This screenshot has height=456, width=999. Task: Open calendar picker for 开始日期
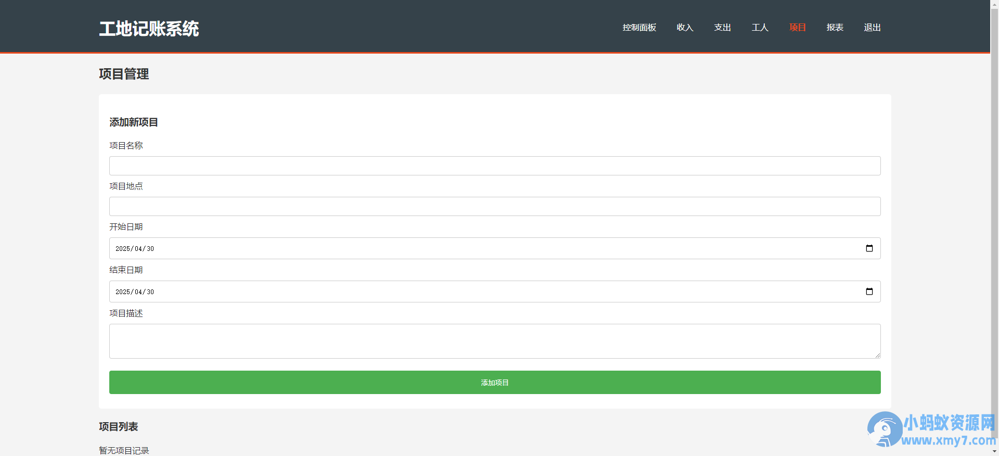coord(869,248)
